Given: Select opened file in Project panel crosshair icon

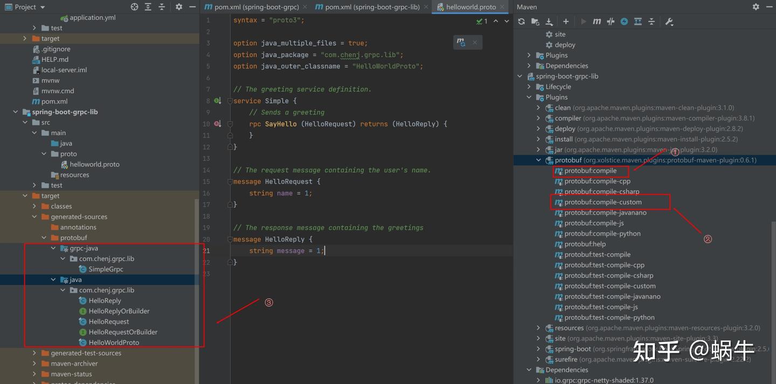Looking at the screenshot, I should coord(135,7).
